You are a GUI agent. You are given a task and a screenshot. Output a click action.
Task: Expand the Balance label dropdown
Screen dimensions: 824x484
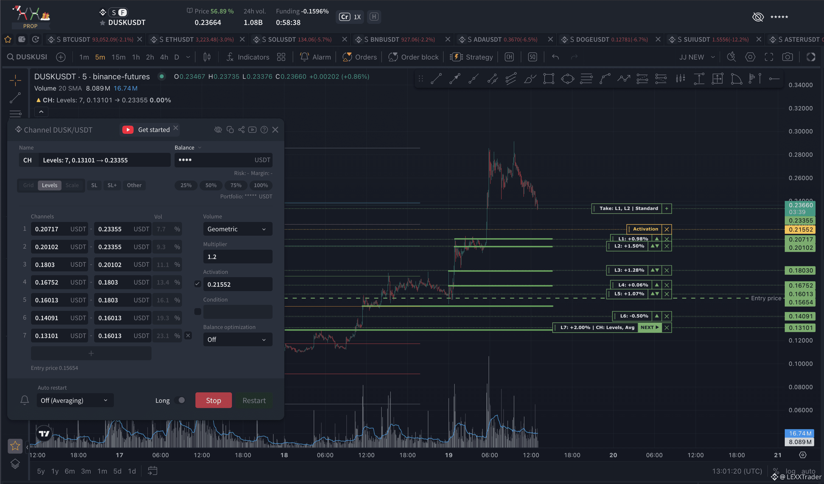coord(188,148)
